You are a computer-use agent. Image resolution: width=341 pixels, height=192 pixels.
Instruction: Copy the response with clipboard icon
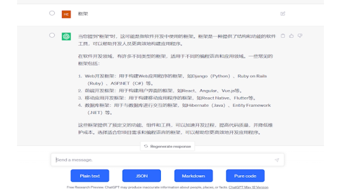(283, 36)
